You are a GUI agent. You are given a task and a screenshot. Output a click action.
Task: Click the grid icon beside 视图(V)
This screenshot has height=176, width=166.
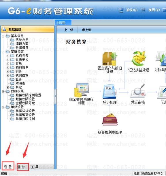pyautogui.click(x=143, y=10)
